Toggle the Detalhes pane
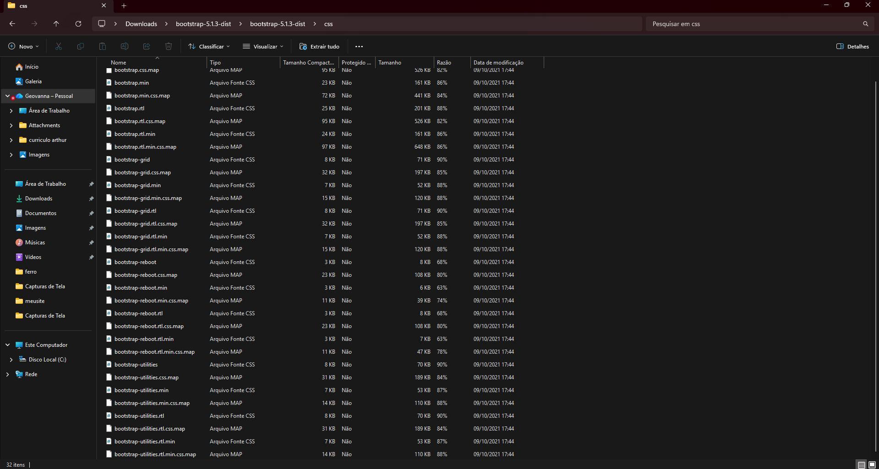879x469 pixels. pos(852,46)
